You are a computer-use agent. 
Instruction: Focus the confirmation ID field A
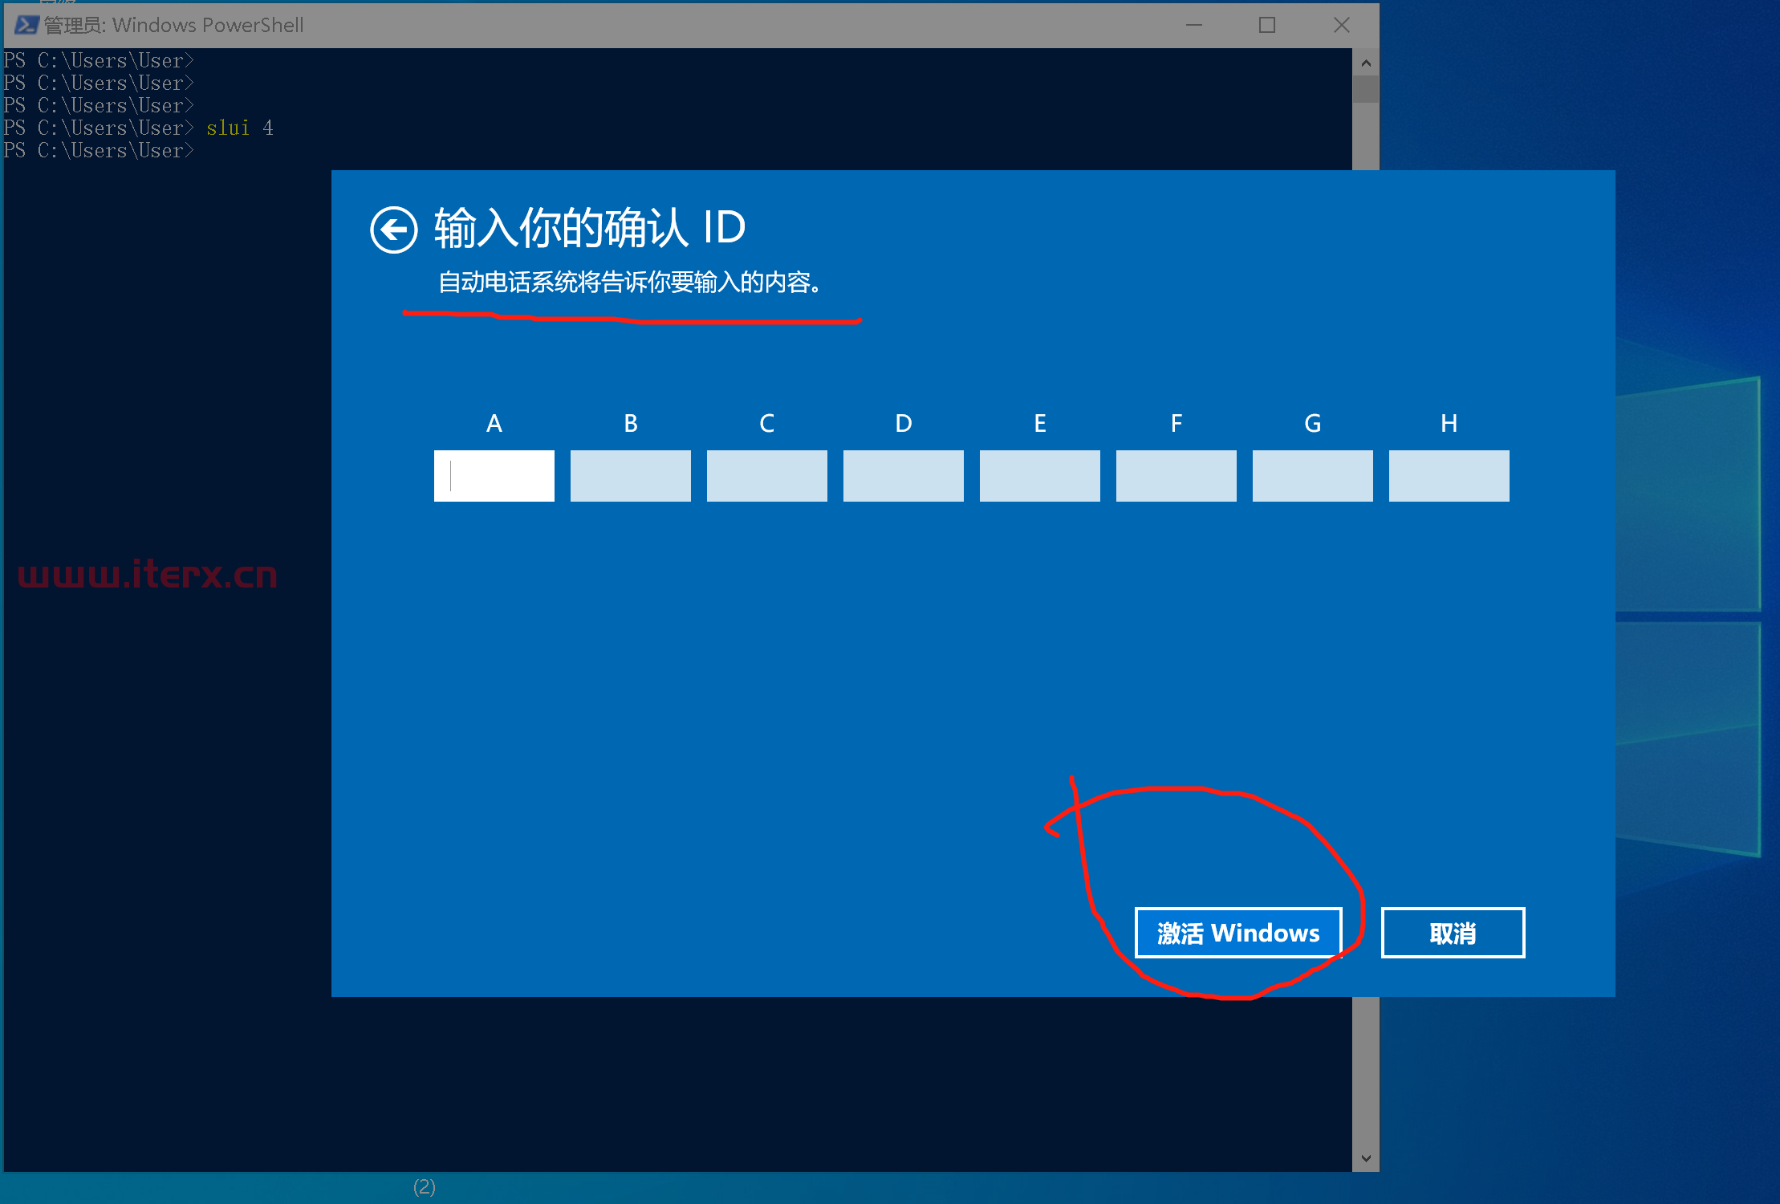click(x=494, y=476)
